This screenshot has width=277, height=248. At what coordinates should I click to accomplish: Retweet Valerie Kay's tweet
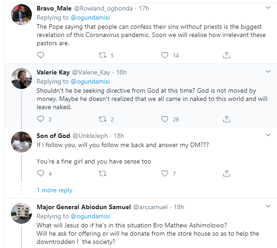pos(103,119)
